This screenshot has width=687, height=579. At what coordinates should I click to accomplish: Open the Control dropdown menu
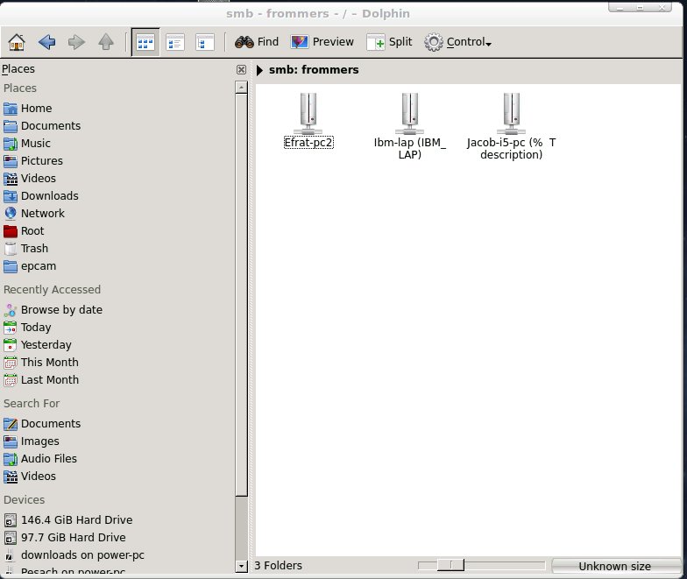pyautogui.click(x=457, y=42)
